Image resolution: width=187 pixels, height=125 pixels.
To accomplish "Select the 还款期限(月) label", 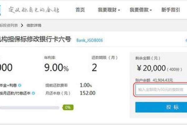I will [104, 57].
